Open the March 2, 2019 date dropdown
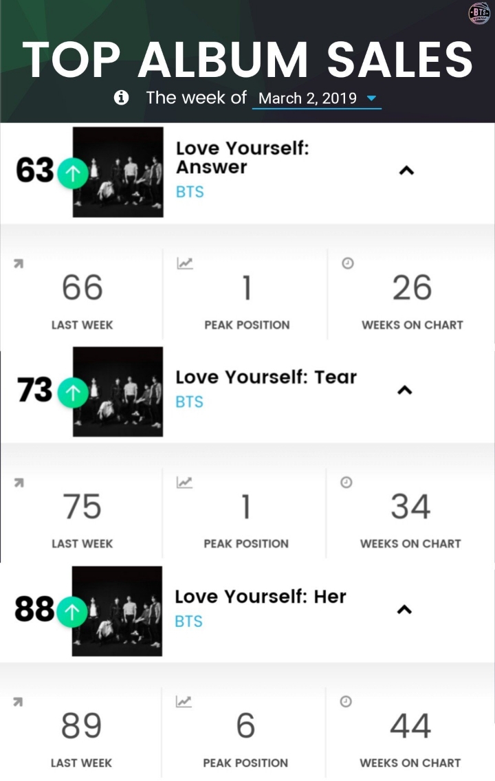 click(317, 98)
